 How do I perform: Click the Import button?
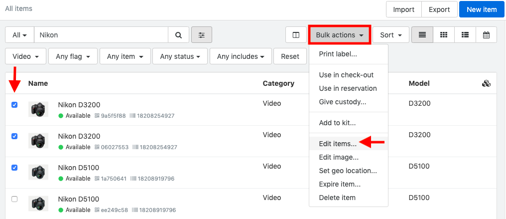tap(404, 9)
